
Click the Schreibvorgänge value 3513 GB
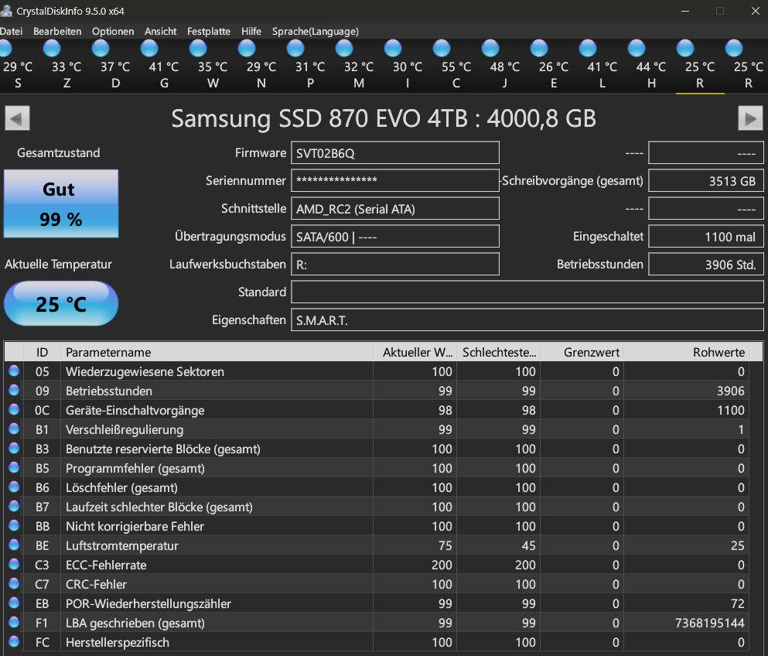tap(706, 181)
